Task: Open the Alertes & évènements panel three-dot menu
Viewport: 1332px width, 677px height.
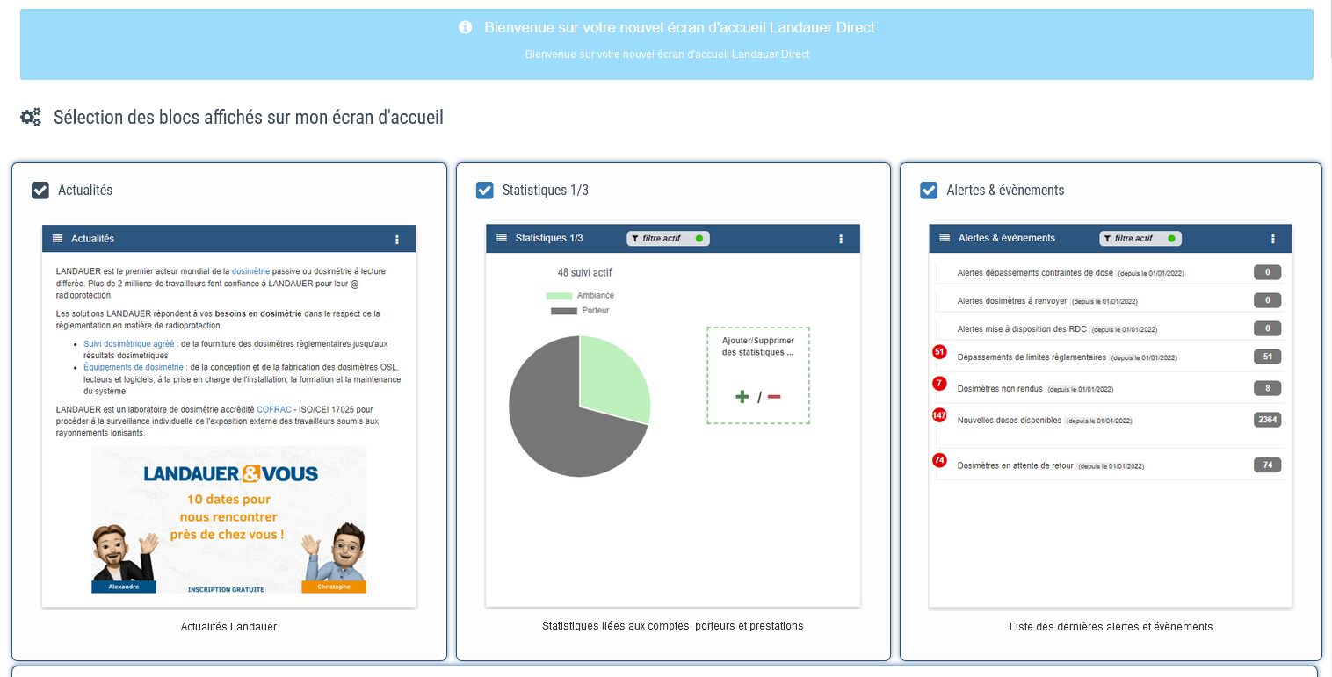Action: [x=1273, y=239]
